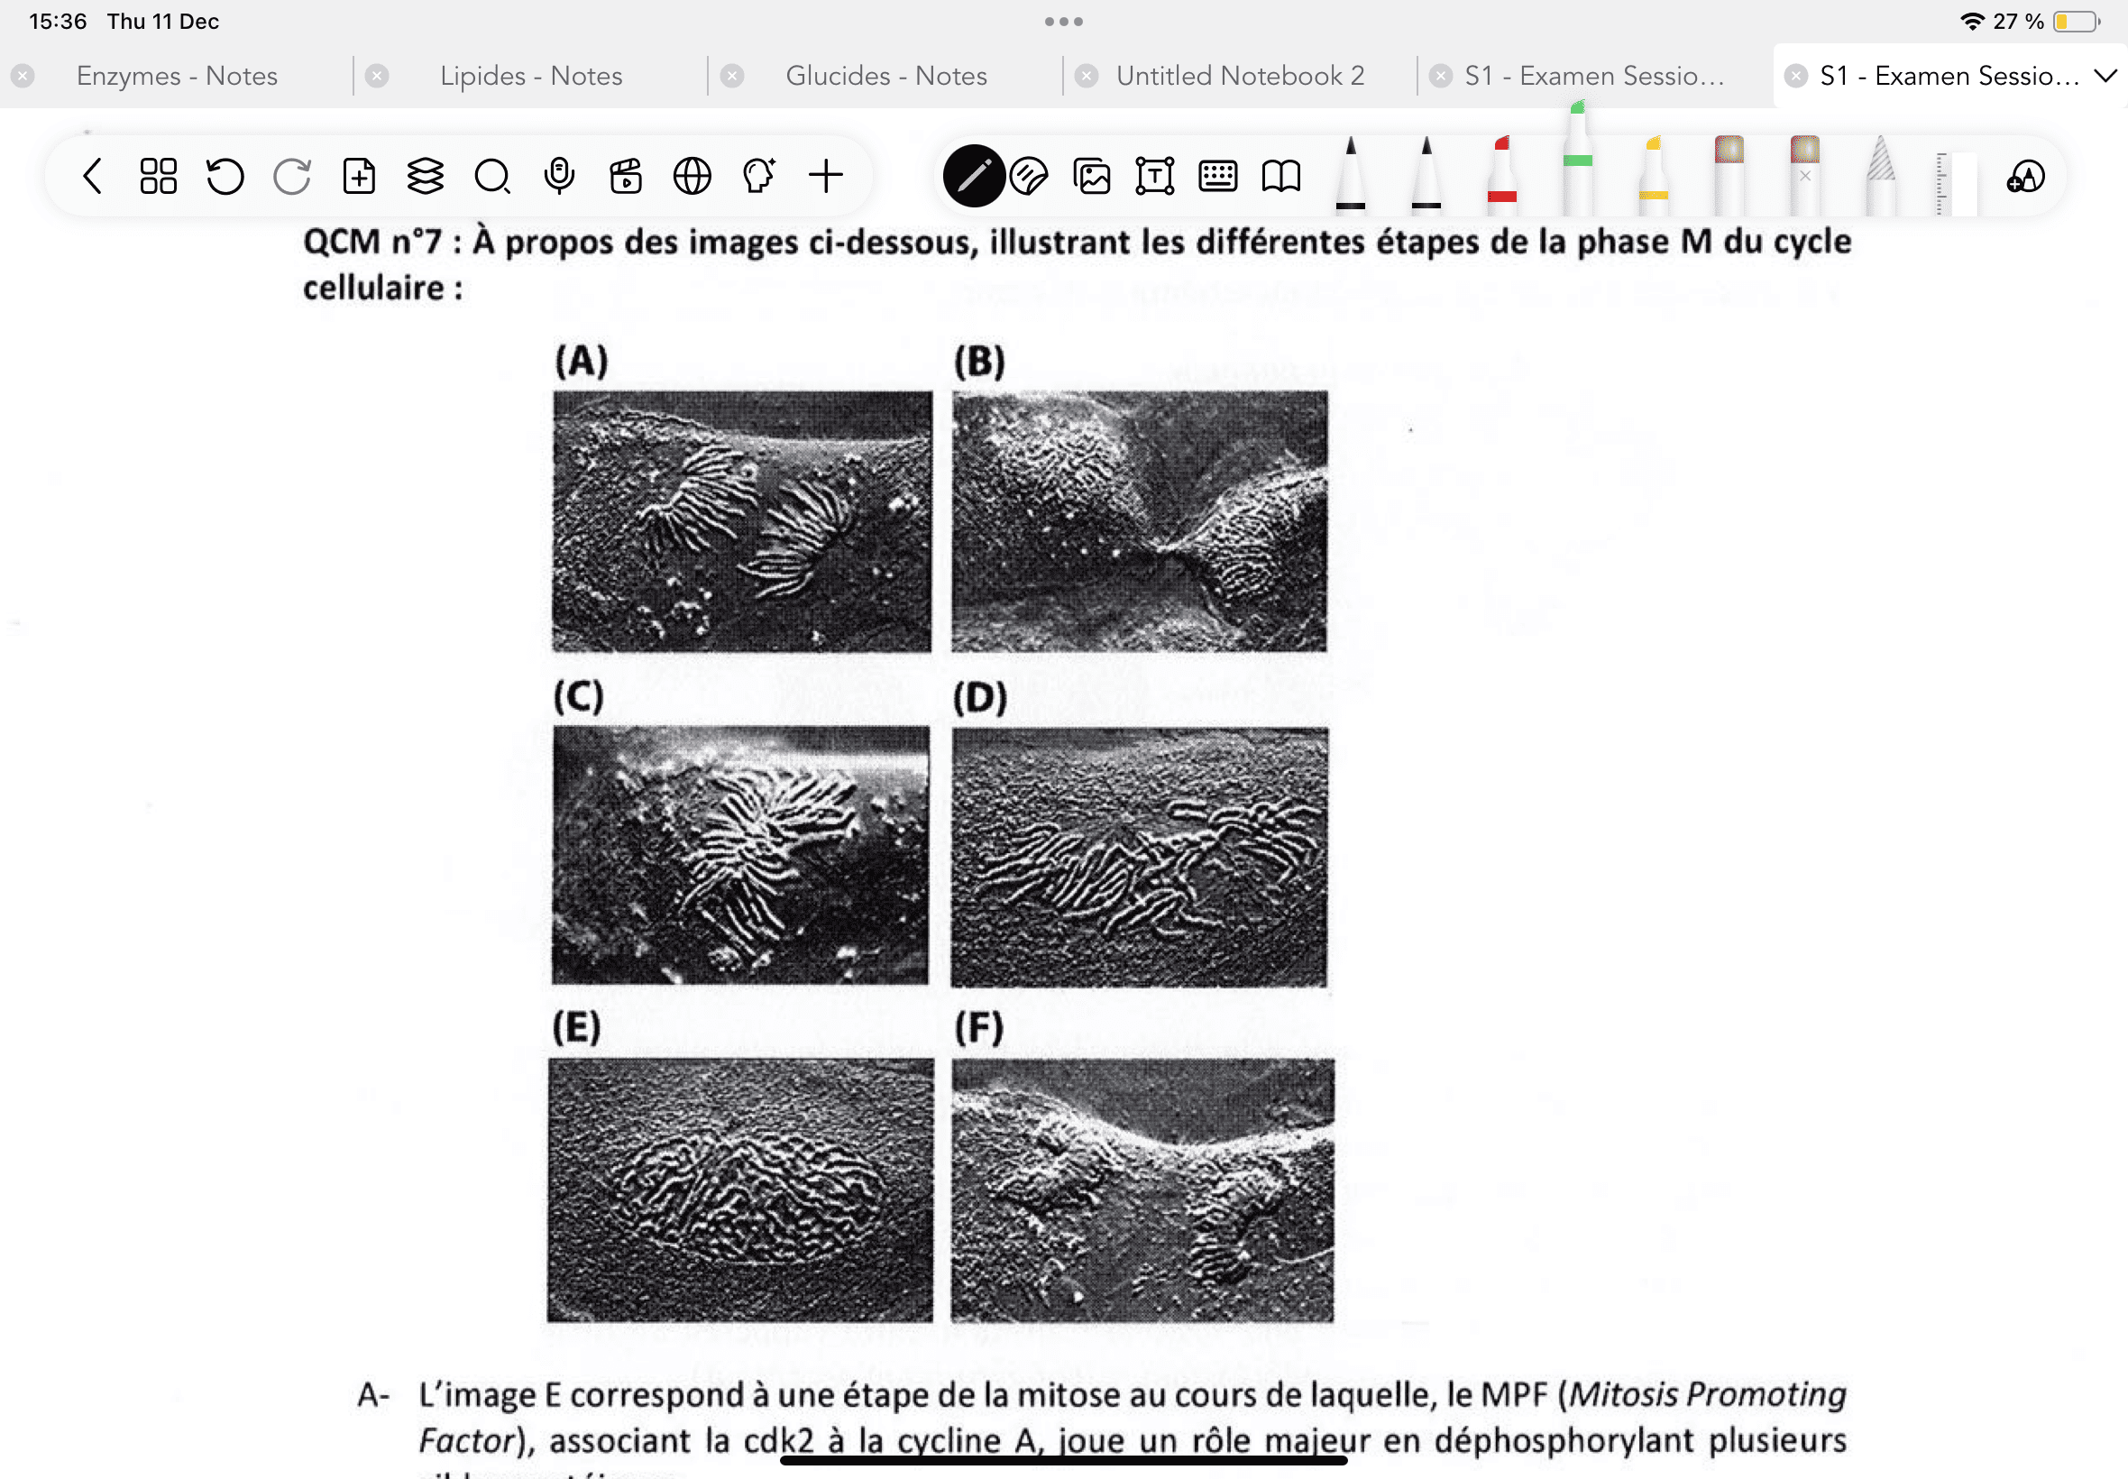Open the layers panel icon
The width and height of the screenshot is (2128, 1479).
(x=426, y=175)
